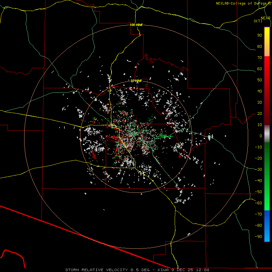Click the 60 value on velocity scale

(260, 69)
